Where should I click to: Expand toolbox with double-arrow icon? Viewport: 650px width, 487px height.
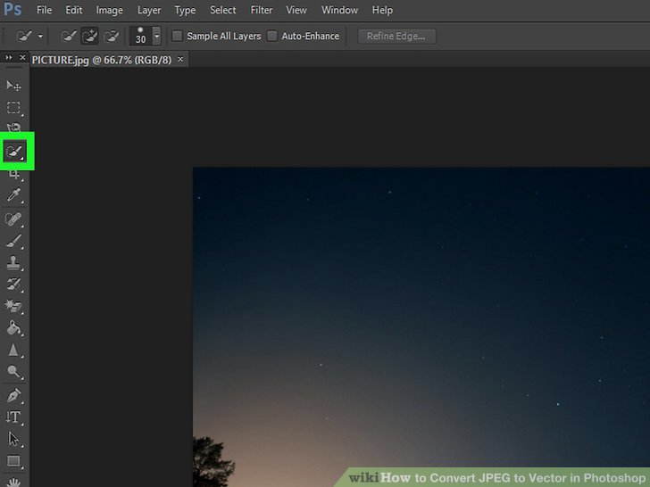[x=9, y=57]
